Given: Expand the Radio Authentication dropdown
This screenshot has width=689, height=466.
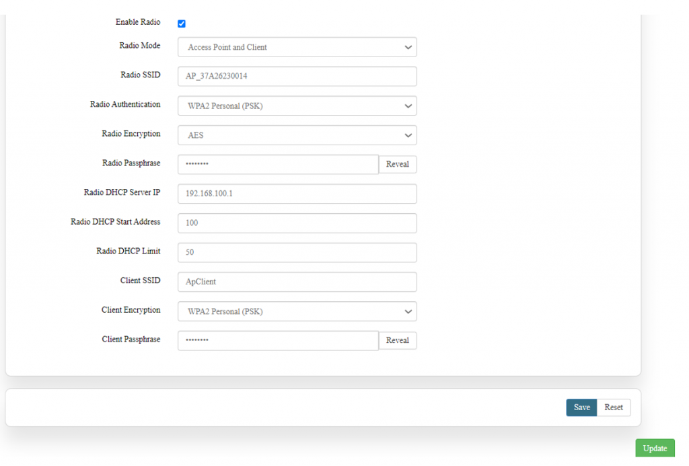Looking at the screenshot, I should (297, 106).
